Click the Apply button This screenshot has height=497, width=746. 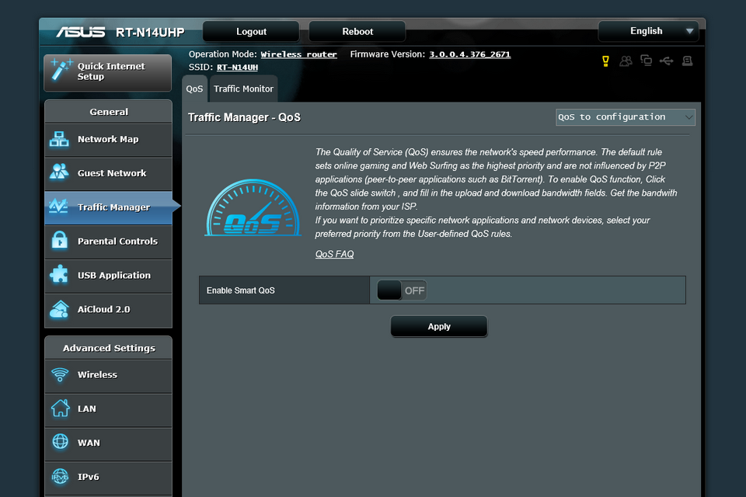(438, 327)
